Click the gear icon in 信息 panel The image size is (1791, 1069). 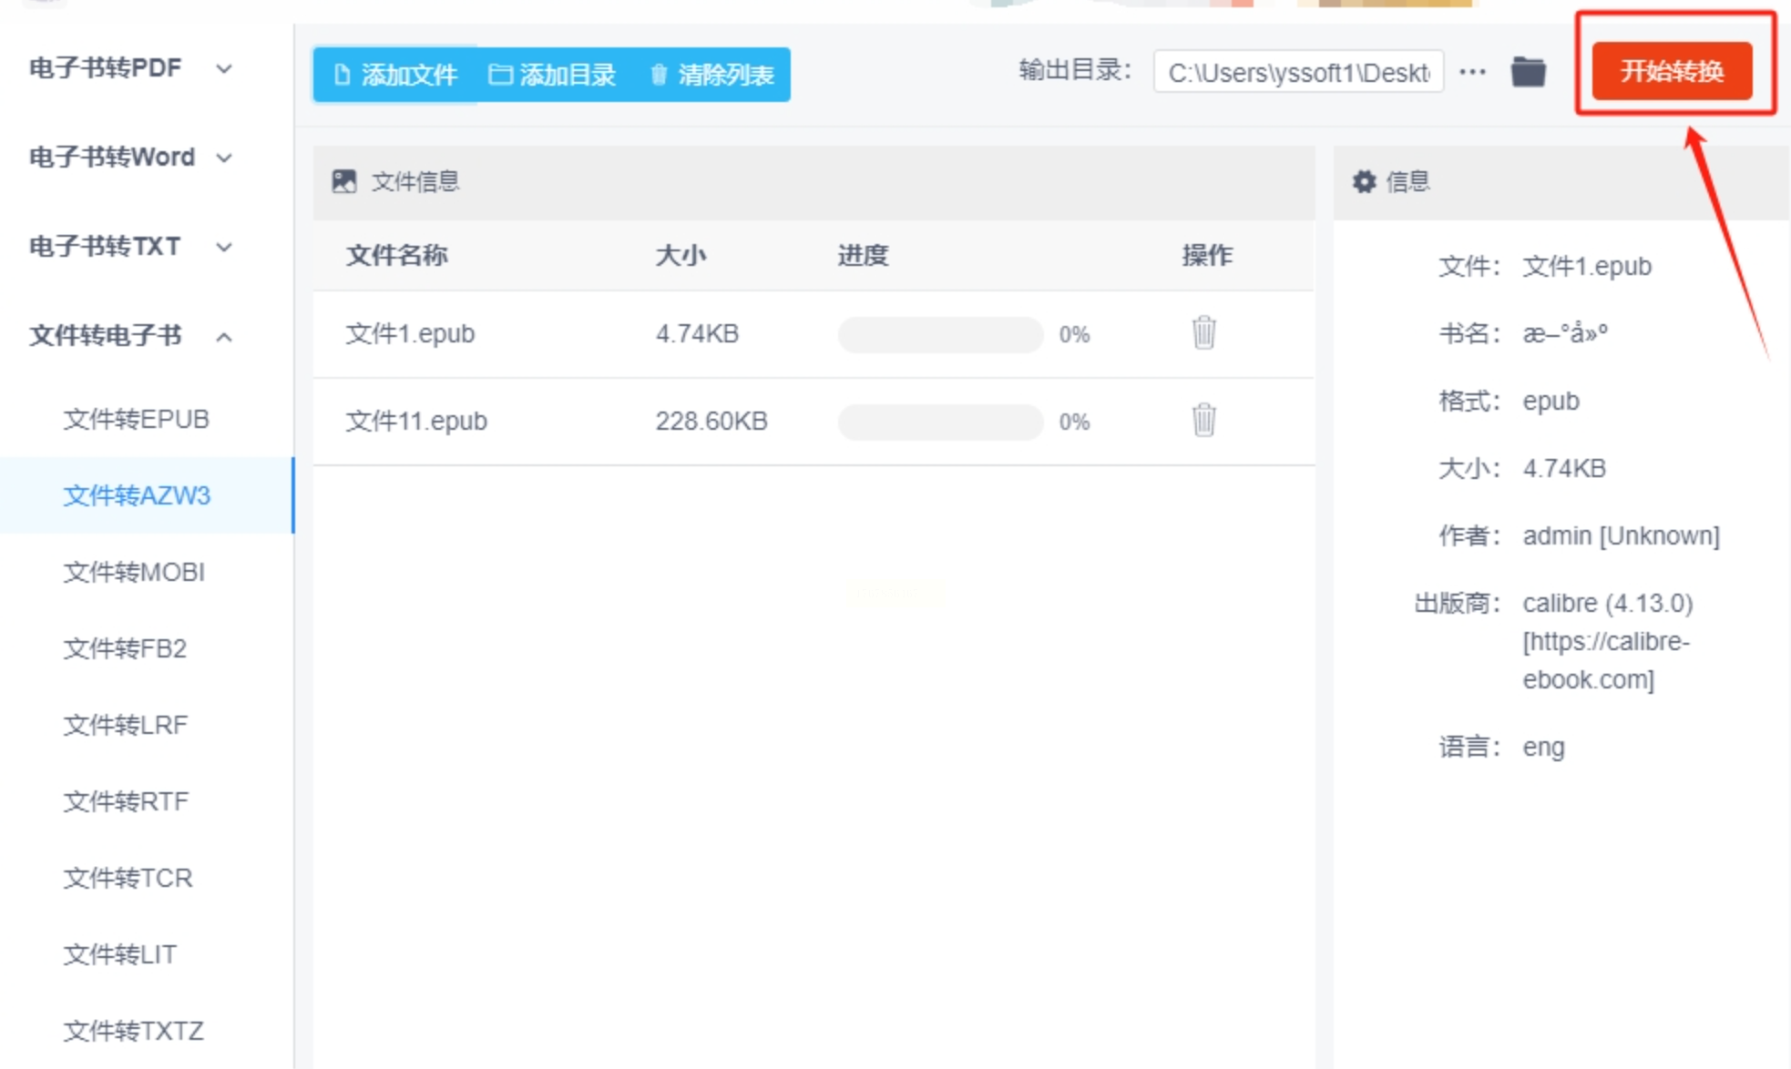[x=1364, y=182]
